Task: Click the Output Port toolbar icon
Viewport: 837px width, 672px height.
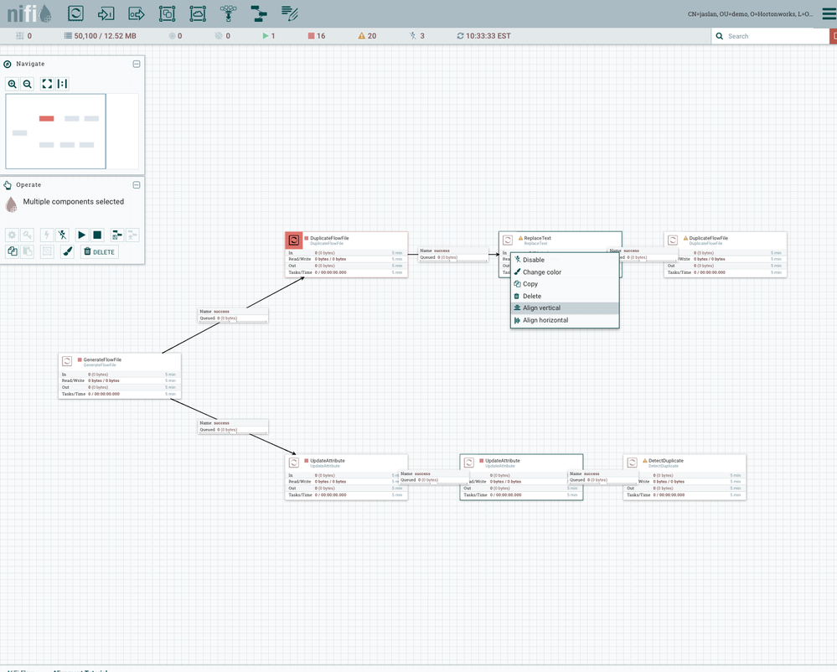Action: [x=137, y=13]
